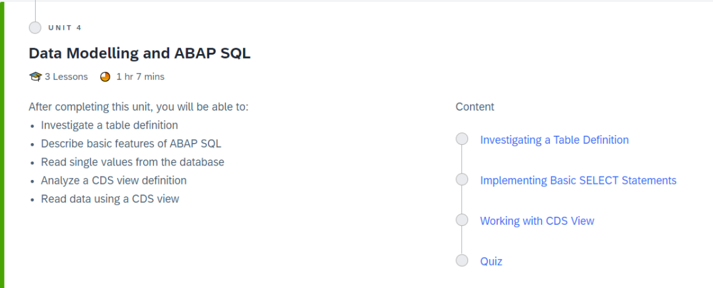Click the UNIT 4 label

tap(65, 28)
